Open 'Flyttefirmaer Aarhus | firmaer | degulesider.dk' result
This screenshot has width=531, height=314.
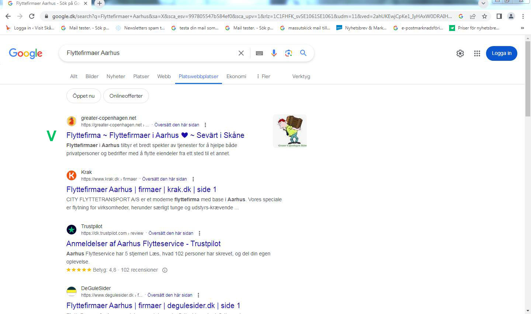153,306
